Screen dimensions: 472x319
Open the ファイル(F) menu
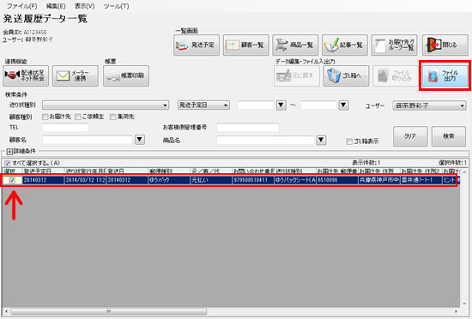22,6
